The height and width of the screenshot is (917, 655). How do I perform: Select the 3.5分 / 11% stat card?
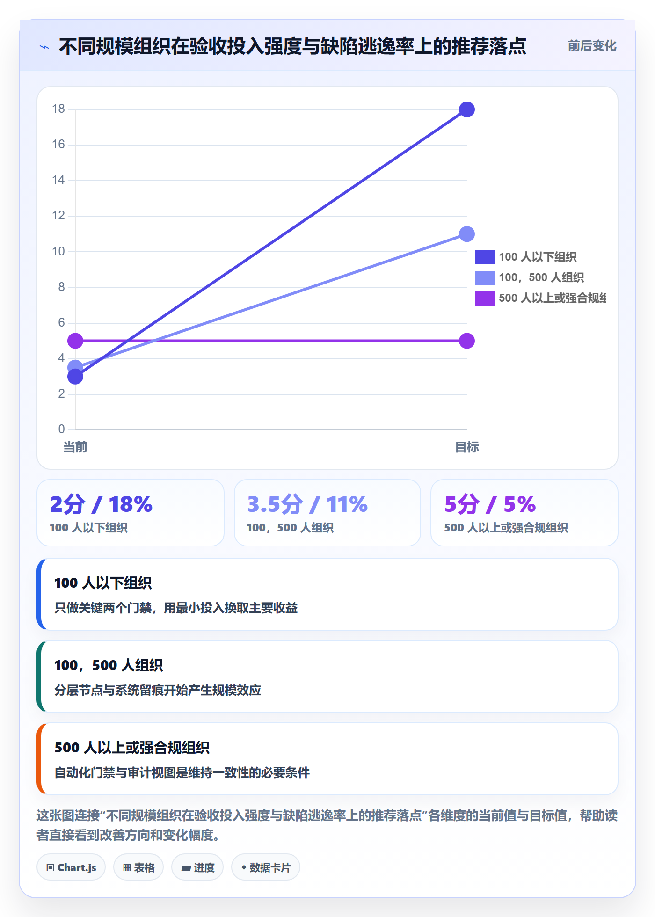327,513
